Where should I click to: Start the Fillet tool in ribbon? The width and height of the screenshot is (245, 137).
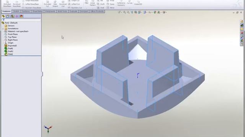[87, 2]
